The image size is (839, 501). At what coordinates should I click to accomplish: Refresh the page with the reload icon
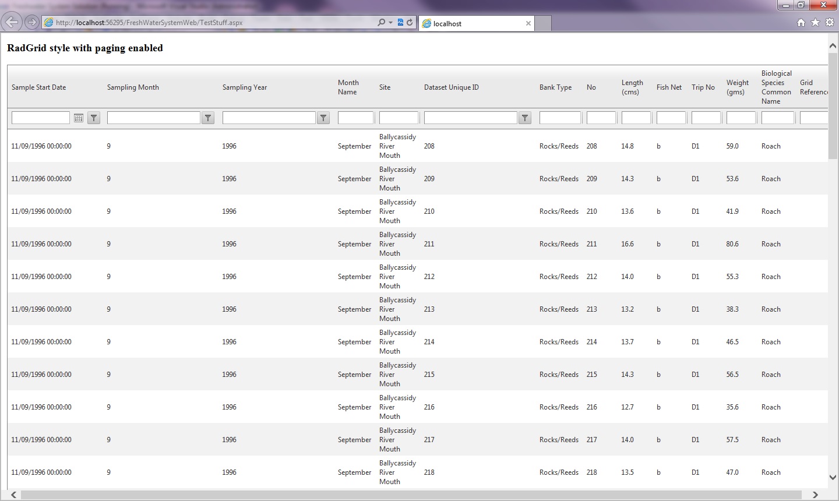410,22
